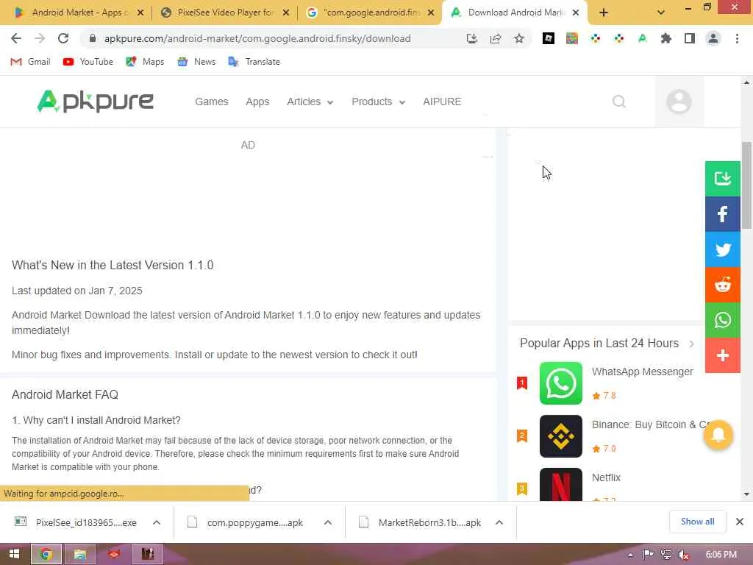Open a new browser tab
The height and width of the screenshot is (565, 753).
[604, 13]
